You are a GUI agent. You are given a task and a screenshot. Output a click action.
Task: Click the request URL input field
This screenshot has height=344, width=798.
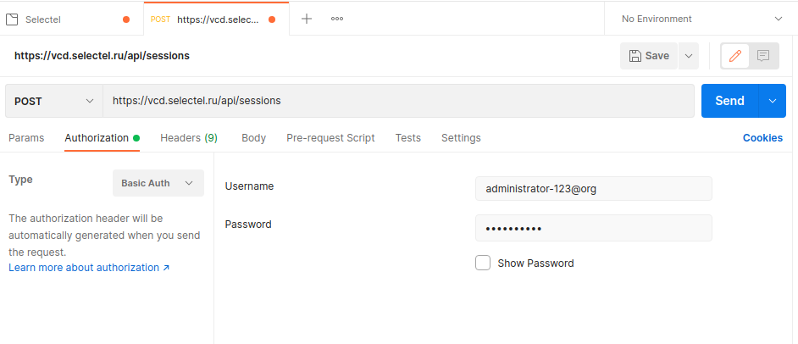point(398,101)
